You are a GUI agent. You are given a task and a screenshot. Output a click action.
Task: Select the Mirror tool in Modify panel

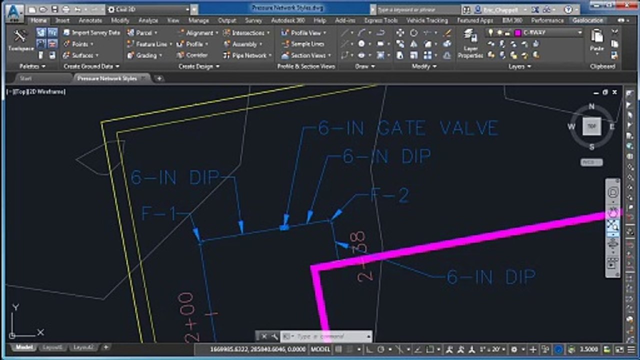pos(413,44)
